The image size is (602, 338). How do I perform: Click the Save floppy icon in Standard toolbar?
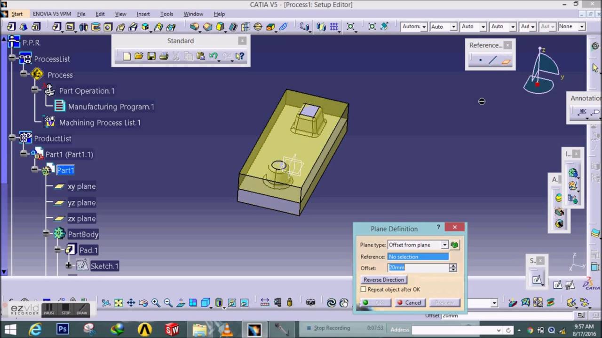click(x=151, y=56)
